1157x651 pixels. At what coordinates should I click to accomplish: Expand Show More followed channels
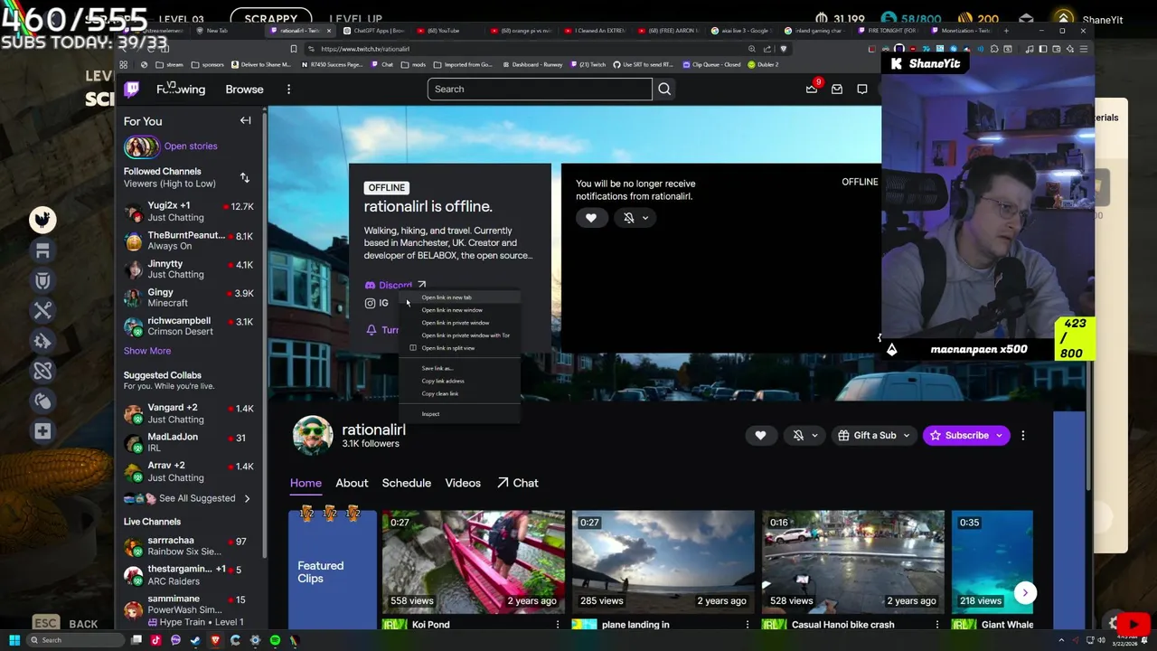click(147, 351)
